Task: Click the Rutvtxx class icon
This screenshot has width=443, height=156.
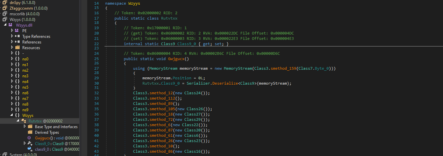Action: 24,121
